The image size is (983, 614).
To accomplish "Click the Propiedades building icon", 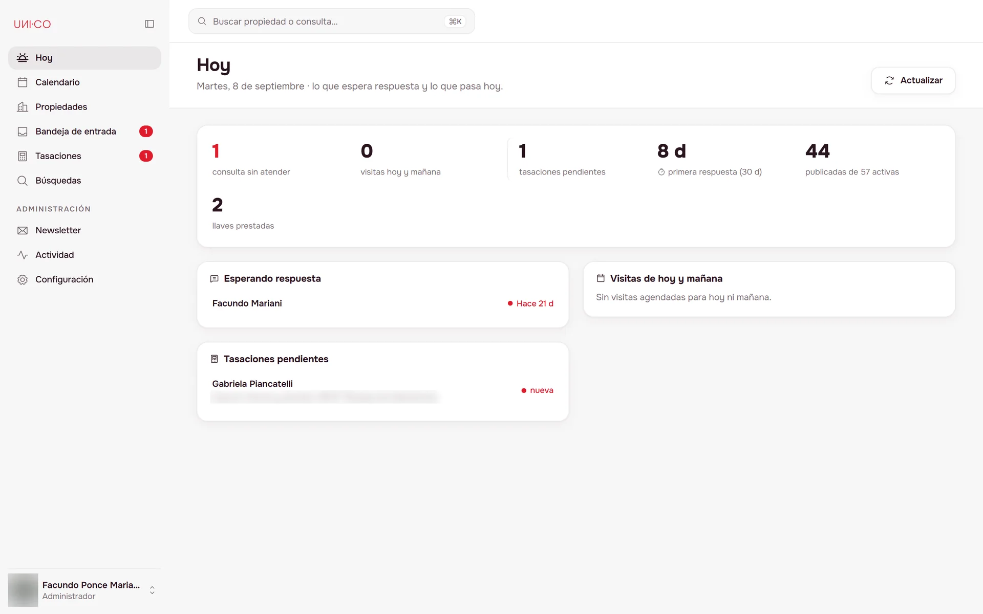I will (23, 107).
